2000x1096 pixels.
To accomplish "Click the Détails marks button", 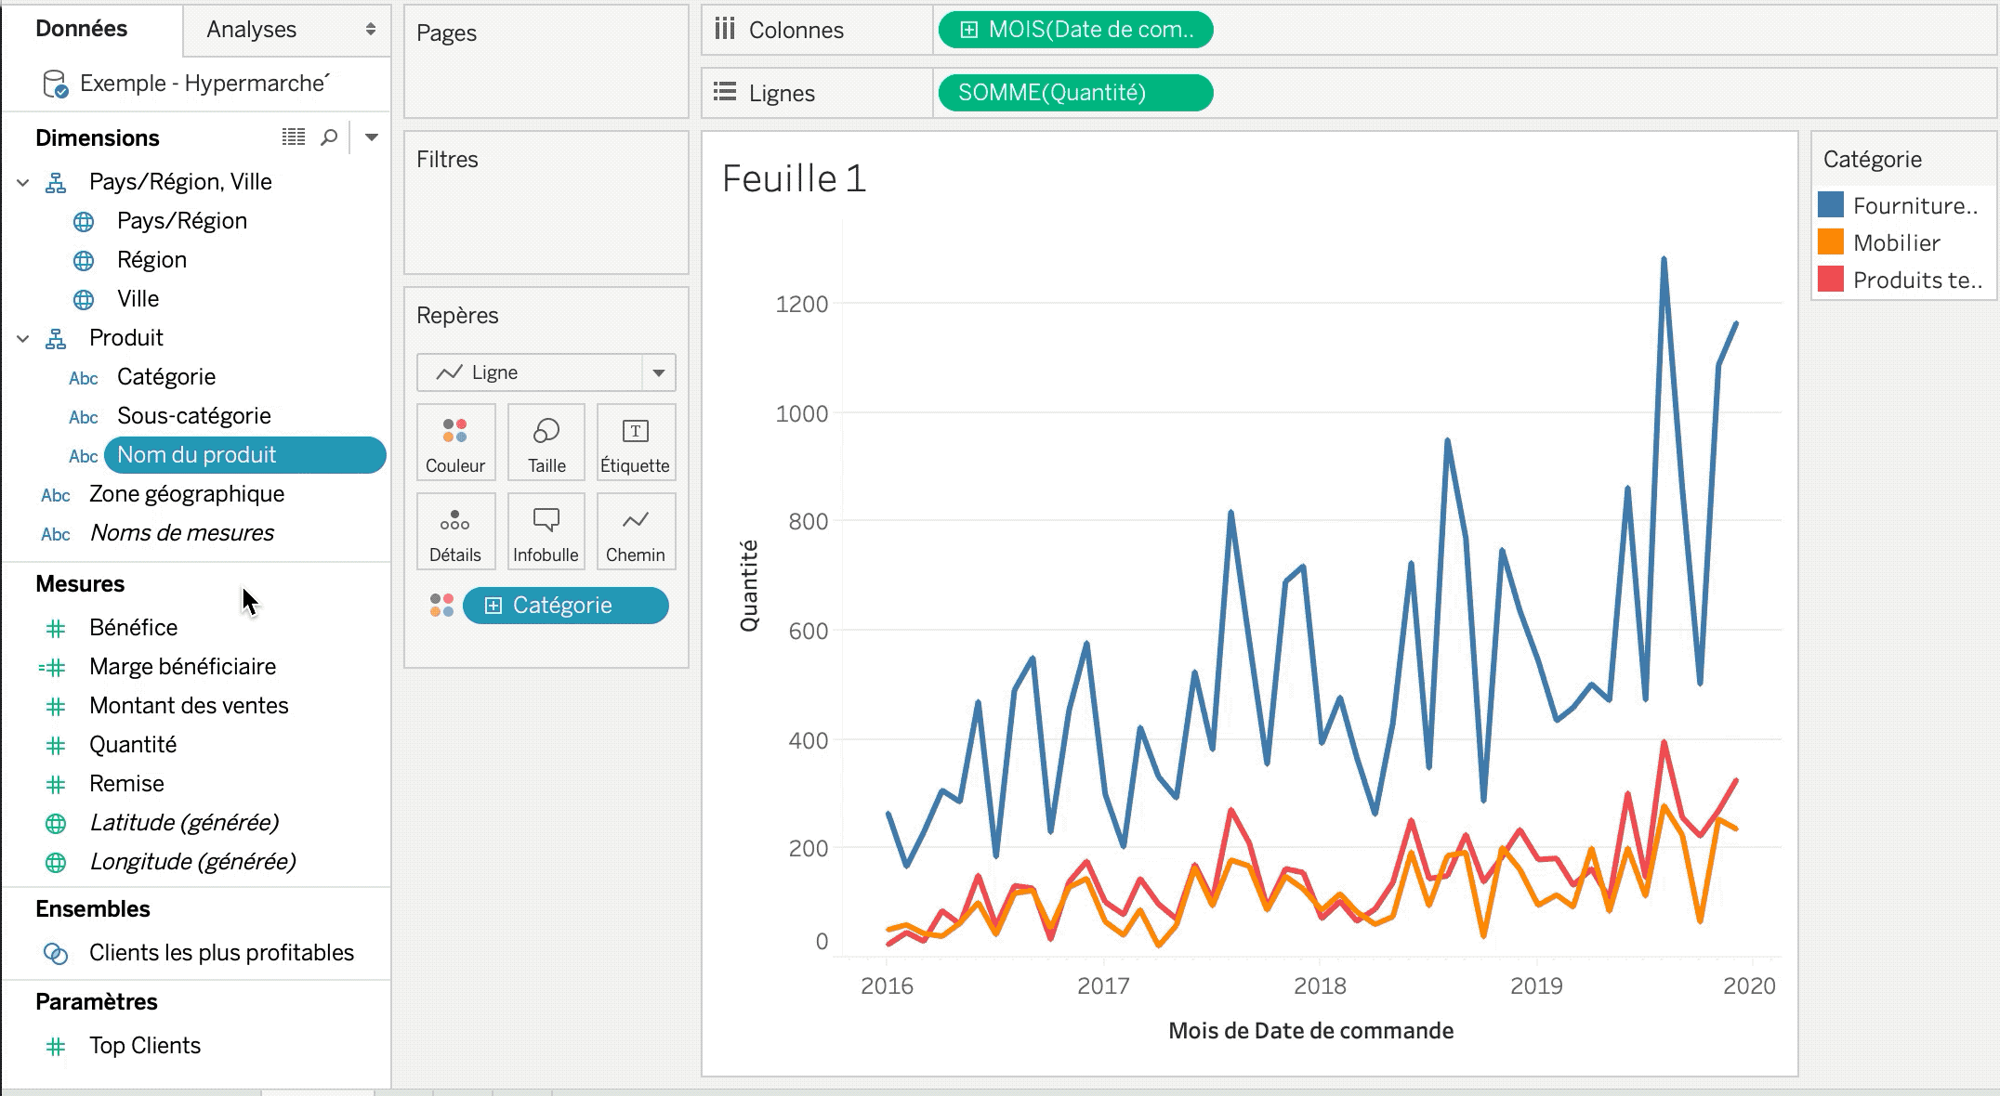I will 455,531.
